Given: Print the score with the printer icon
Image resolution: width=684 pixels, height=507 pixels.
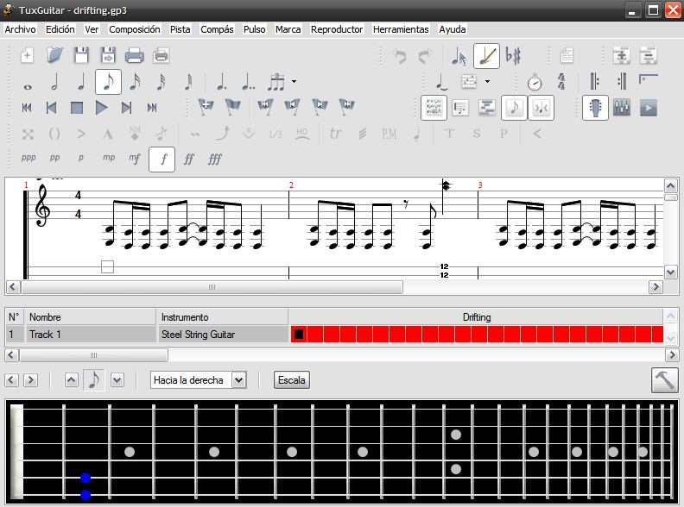Looking at the screenshot, I should (135, 56).
